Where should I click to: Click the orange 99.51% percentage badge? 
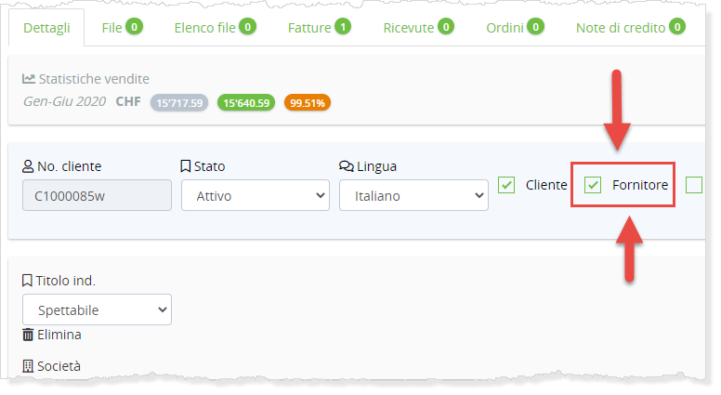point(308,102)
